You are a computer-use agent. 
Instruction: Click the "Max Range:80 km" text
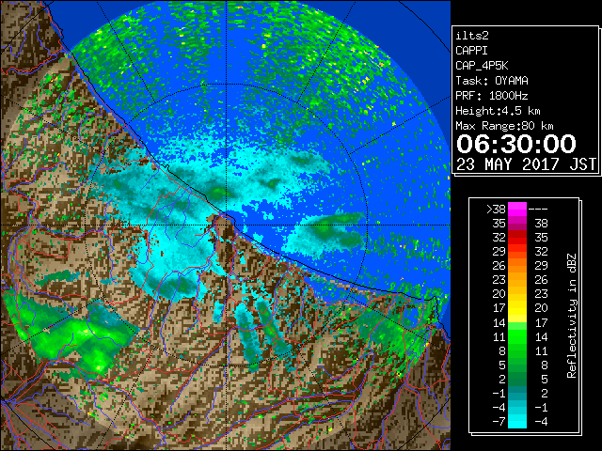(x=504, y=126)
